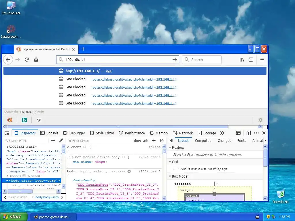
Task: Add a new CSS rule
Action: pyautogui.click(x=154, y=140)
